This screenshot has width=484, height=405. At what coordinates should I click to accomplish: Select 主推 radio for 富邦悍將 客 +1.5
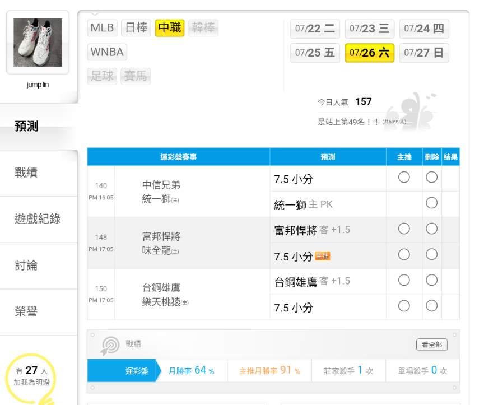(x=404, y=229)
